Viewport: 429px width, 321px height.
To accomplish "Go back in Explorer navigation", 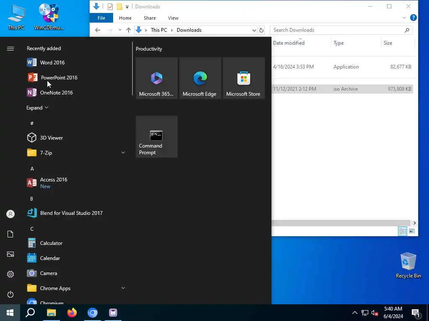I will coord(98,30).
